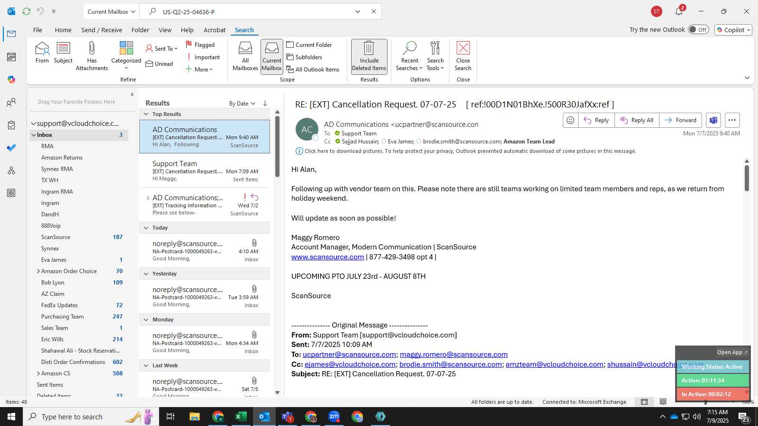The image size is (758, 426).
Task: Open File Explorer from the taskbar
Action: pos(195,417)
